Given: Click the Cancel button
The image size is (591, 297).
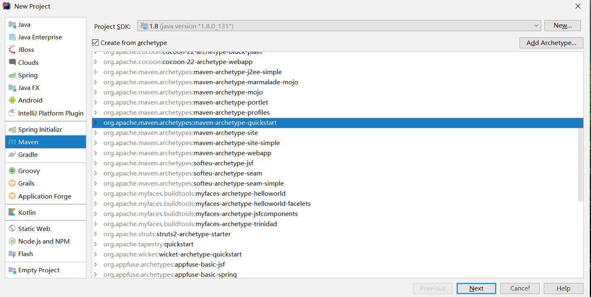Looking at the screenshot, I should [x=520, y=288].
